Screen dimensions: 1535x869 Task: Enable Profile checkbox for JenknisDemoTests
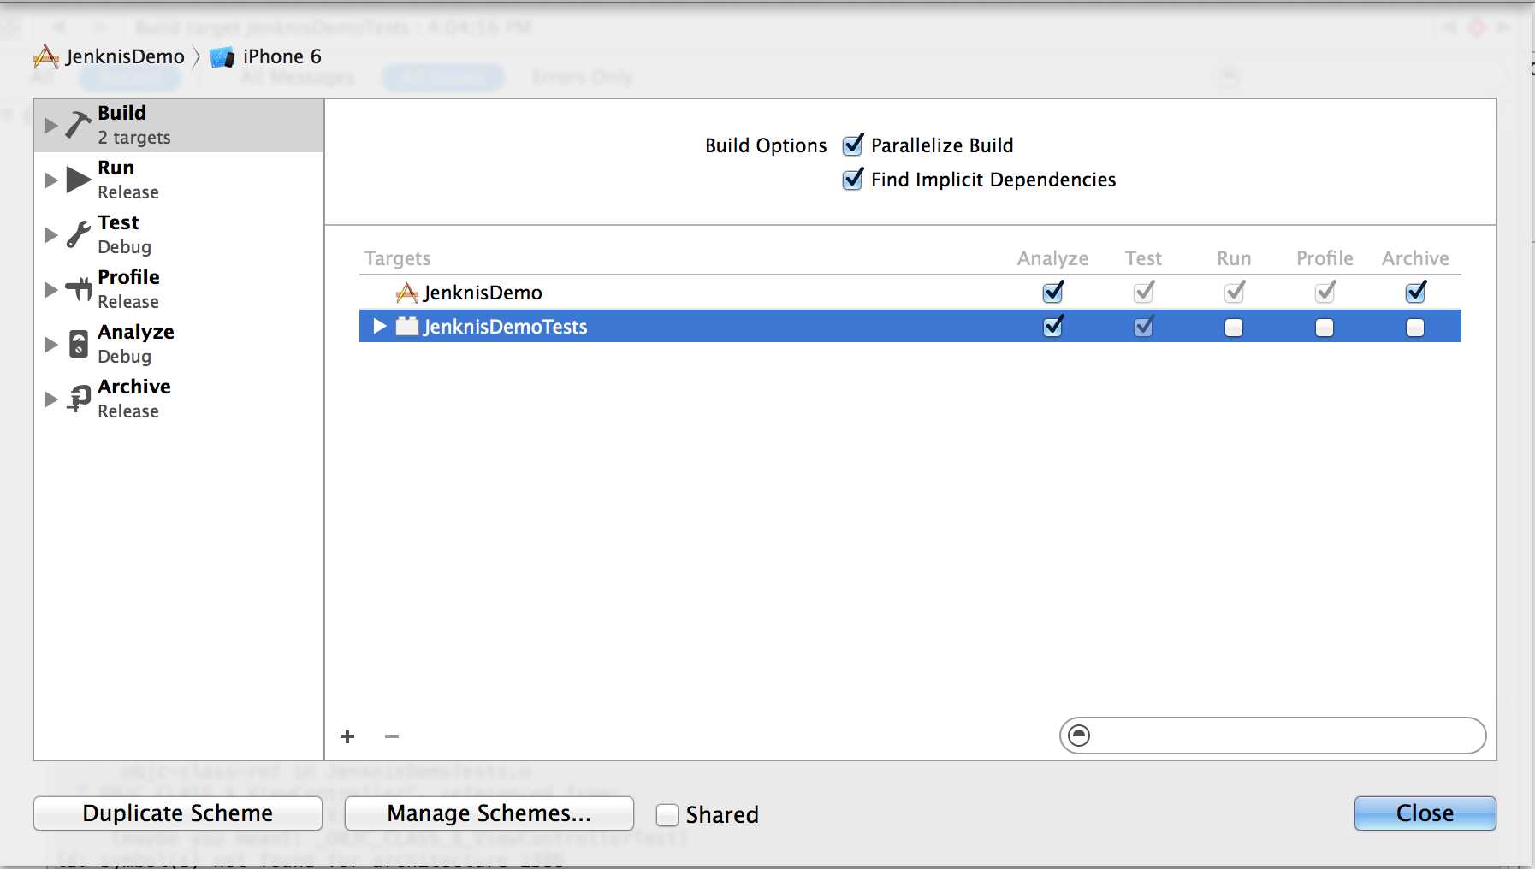(x=1325, y=328)
